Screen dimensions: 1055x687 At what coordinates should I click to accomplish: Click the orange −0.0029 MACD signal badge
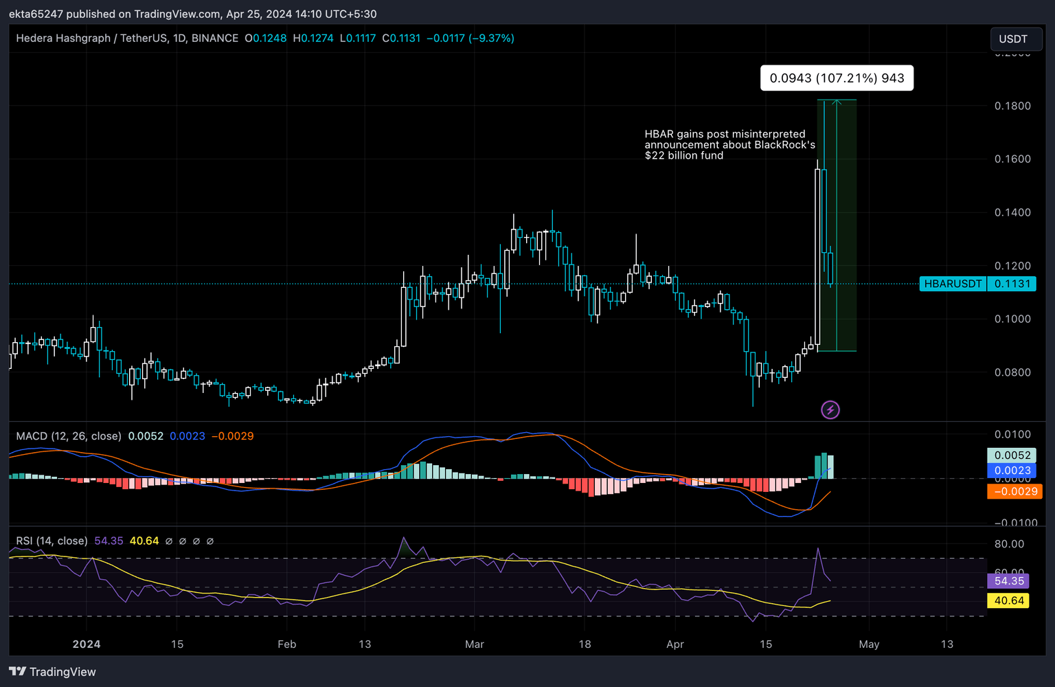pos(1014,491)
